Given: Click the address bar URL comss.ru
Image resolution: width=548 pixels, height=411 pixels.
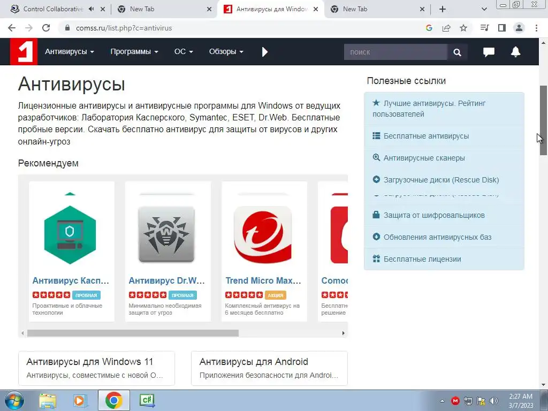Looking at the screenshot, I should click(124, 28).
